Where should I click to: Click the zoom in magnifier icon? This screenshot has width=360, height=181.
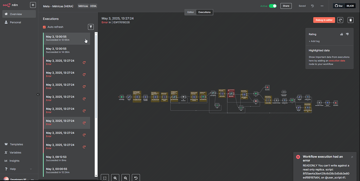[115, 177]
